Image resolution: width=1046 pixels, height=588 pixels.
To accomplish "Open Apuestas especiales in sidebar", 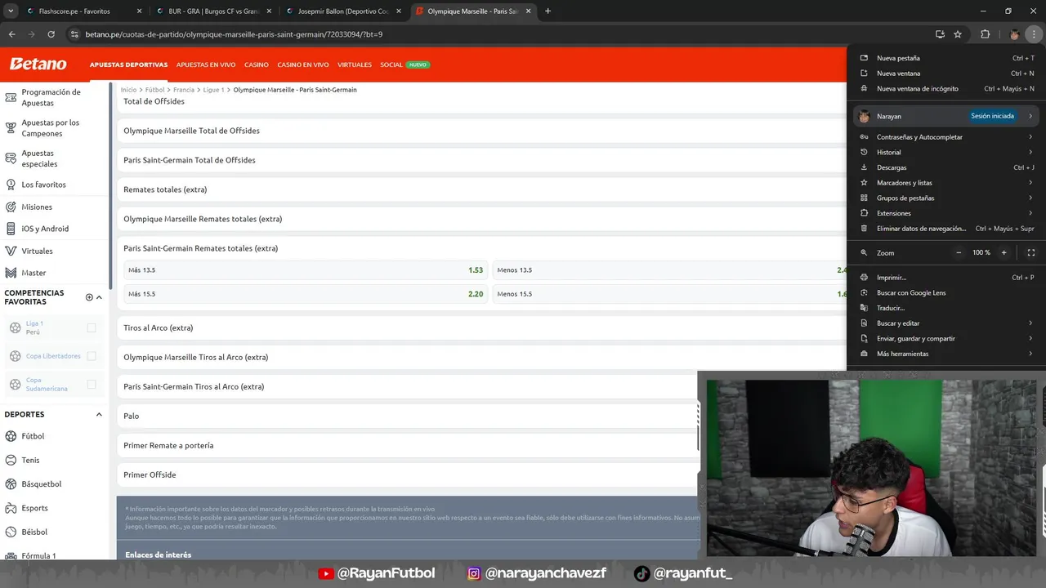I will click(x=54, y=158).
